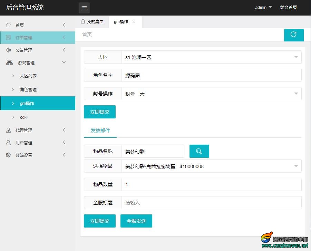Click the 全服标题 input field
This screenshot has width=311, height=251.
click(x=211, y=203)
